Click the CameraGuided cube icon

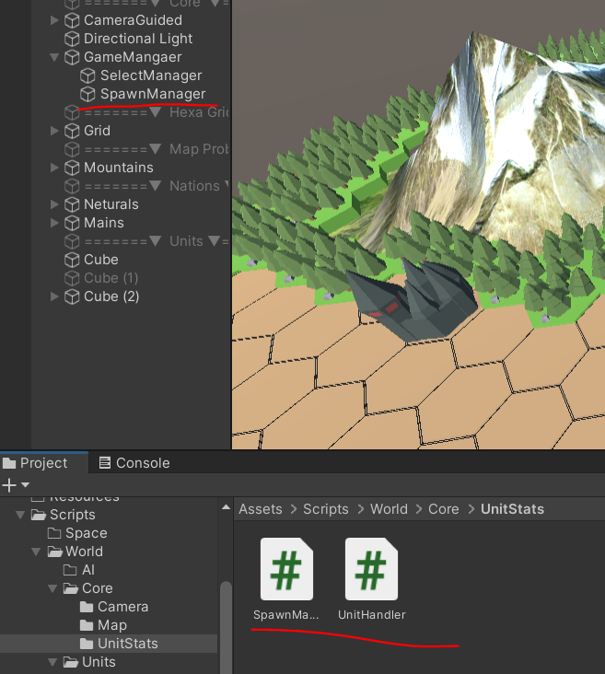click(x=72, y=20)
